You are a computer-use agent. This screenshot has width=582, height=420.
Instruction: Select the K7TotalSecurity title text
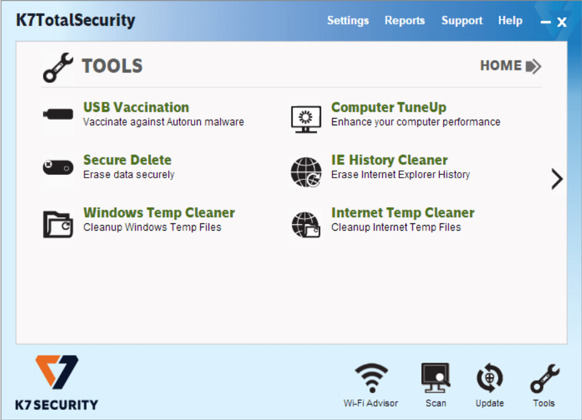tap(75, 20)
